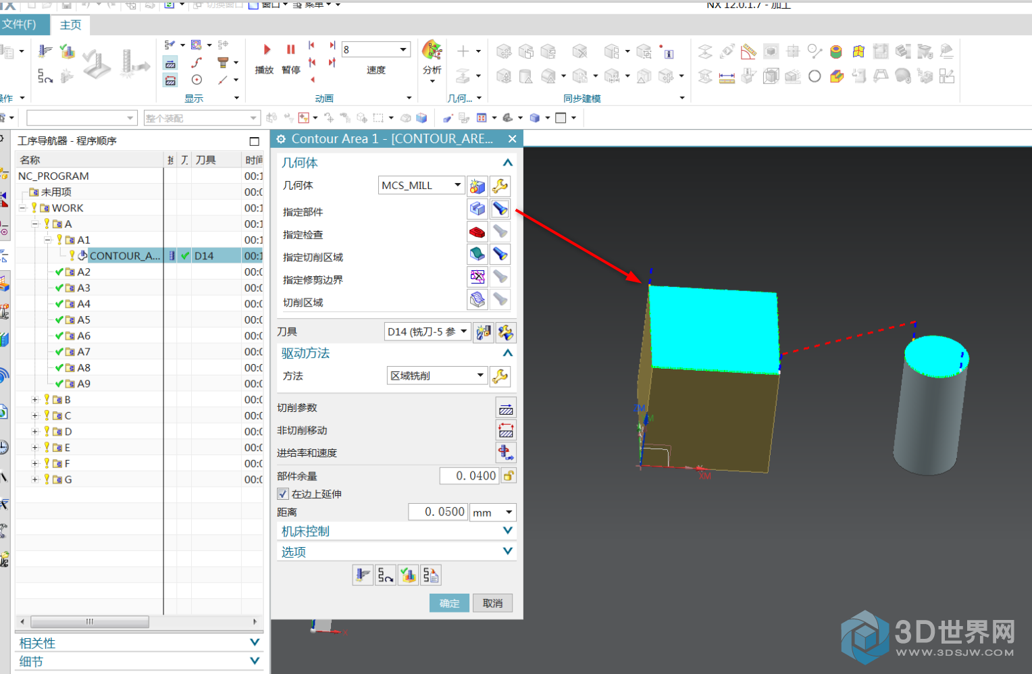Click the Specify Part select icon
The width and height of the screenshot is (1032, 674).
[x=478, y=209]
